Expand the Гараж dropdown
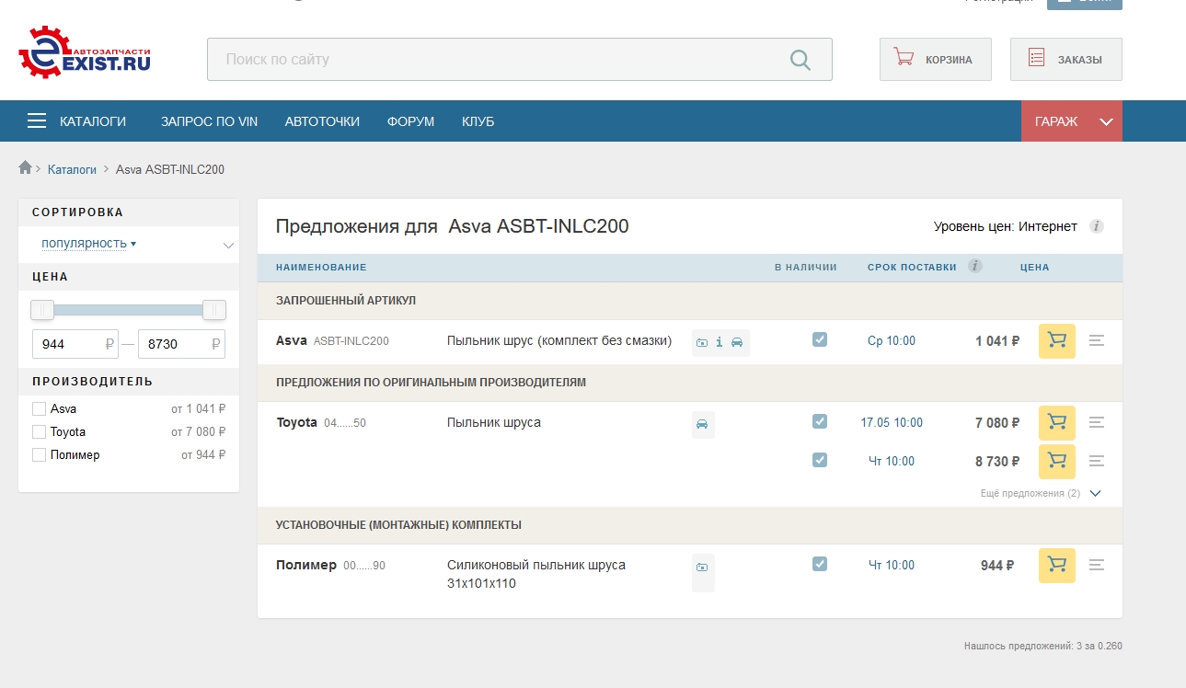 click(x=1072, y=121)
